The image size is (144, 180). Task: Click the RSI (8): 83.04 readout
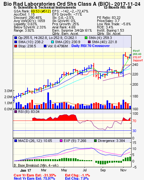pos(29,112)
